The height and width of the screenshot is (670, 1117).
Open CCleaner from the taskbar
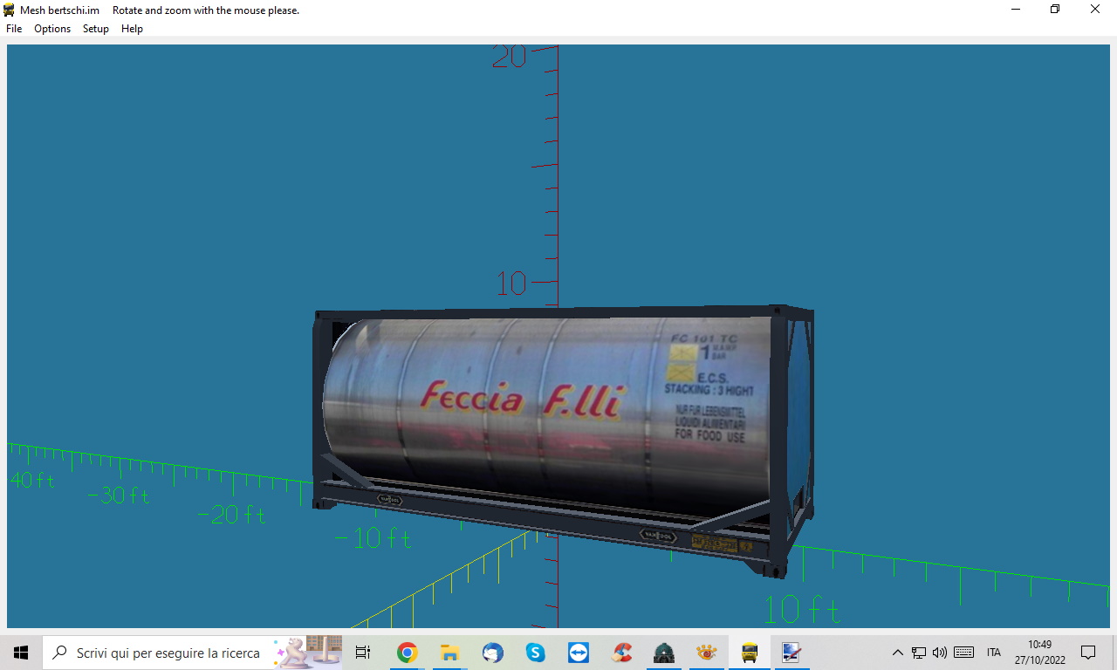click(621, 653)
